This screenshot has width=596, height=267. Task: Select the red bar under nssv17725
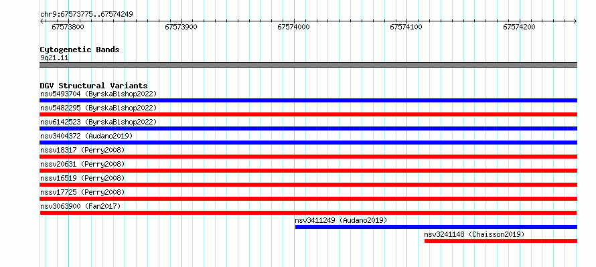pos(308,199)
